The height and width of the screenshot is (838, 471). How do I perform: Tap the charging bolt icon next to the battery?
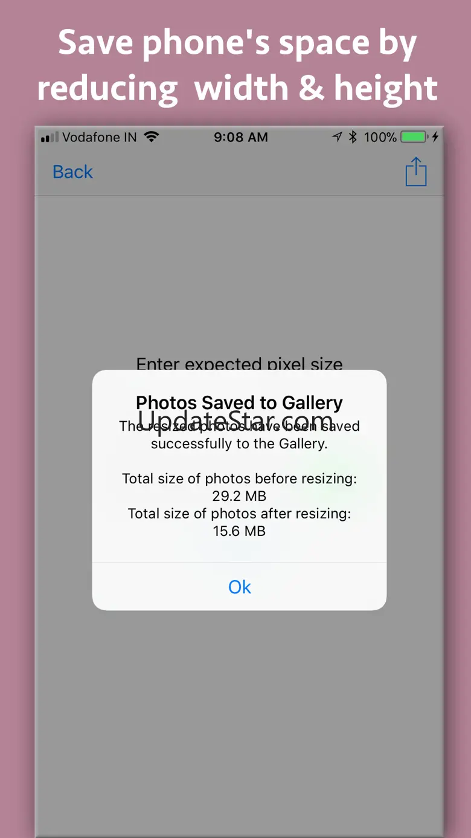pos(435,137)
